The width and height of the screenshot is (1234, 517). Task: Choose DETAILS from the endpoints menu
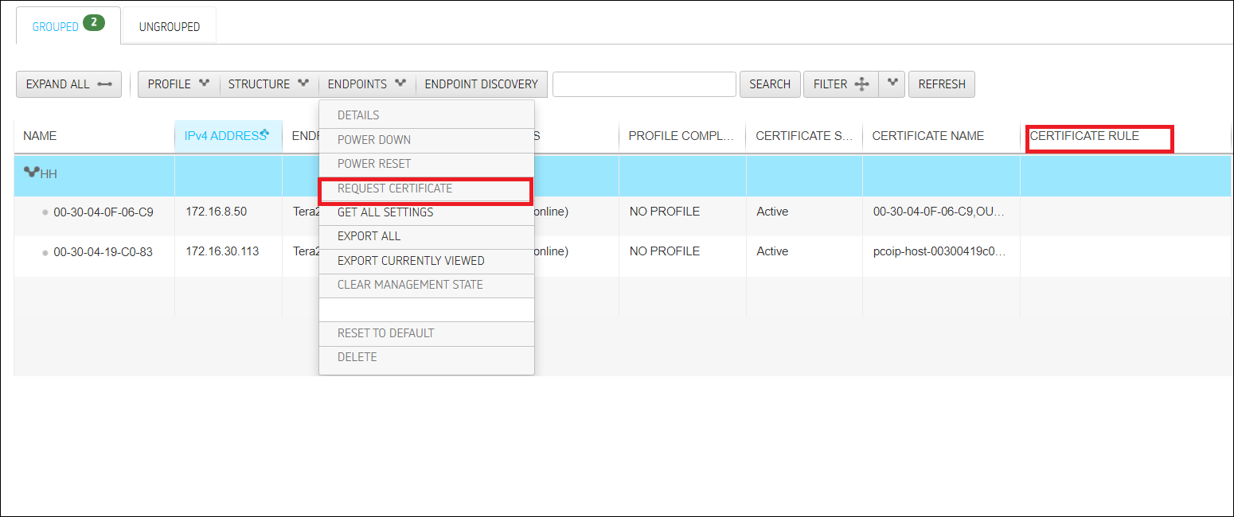(427, 115)
